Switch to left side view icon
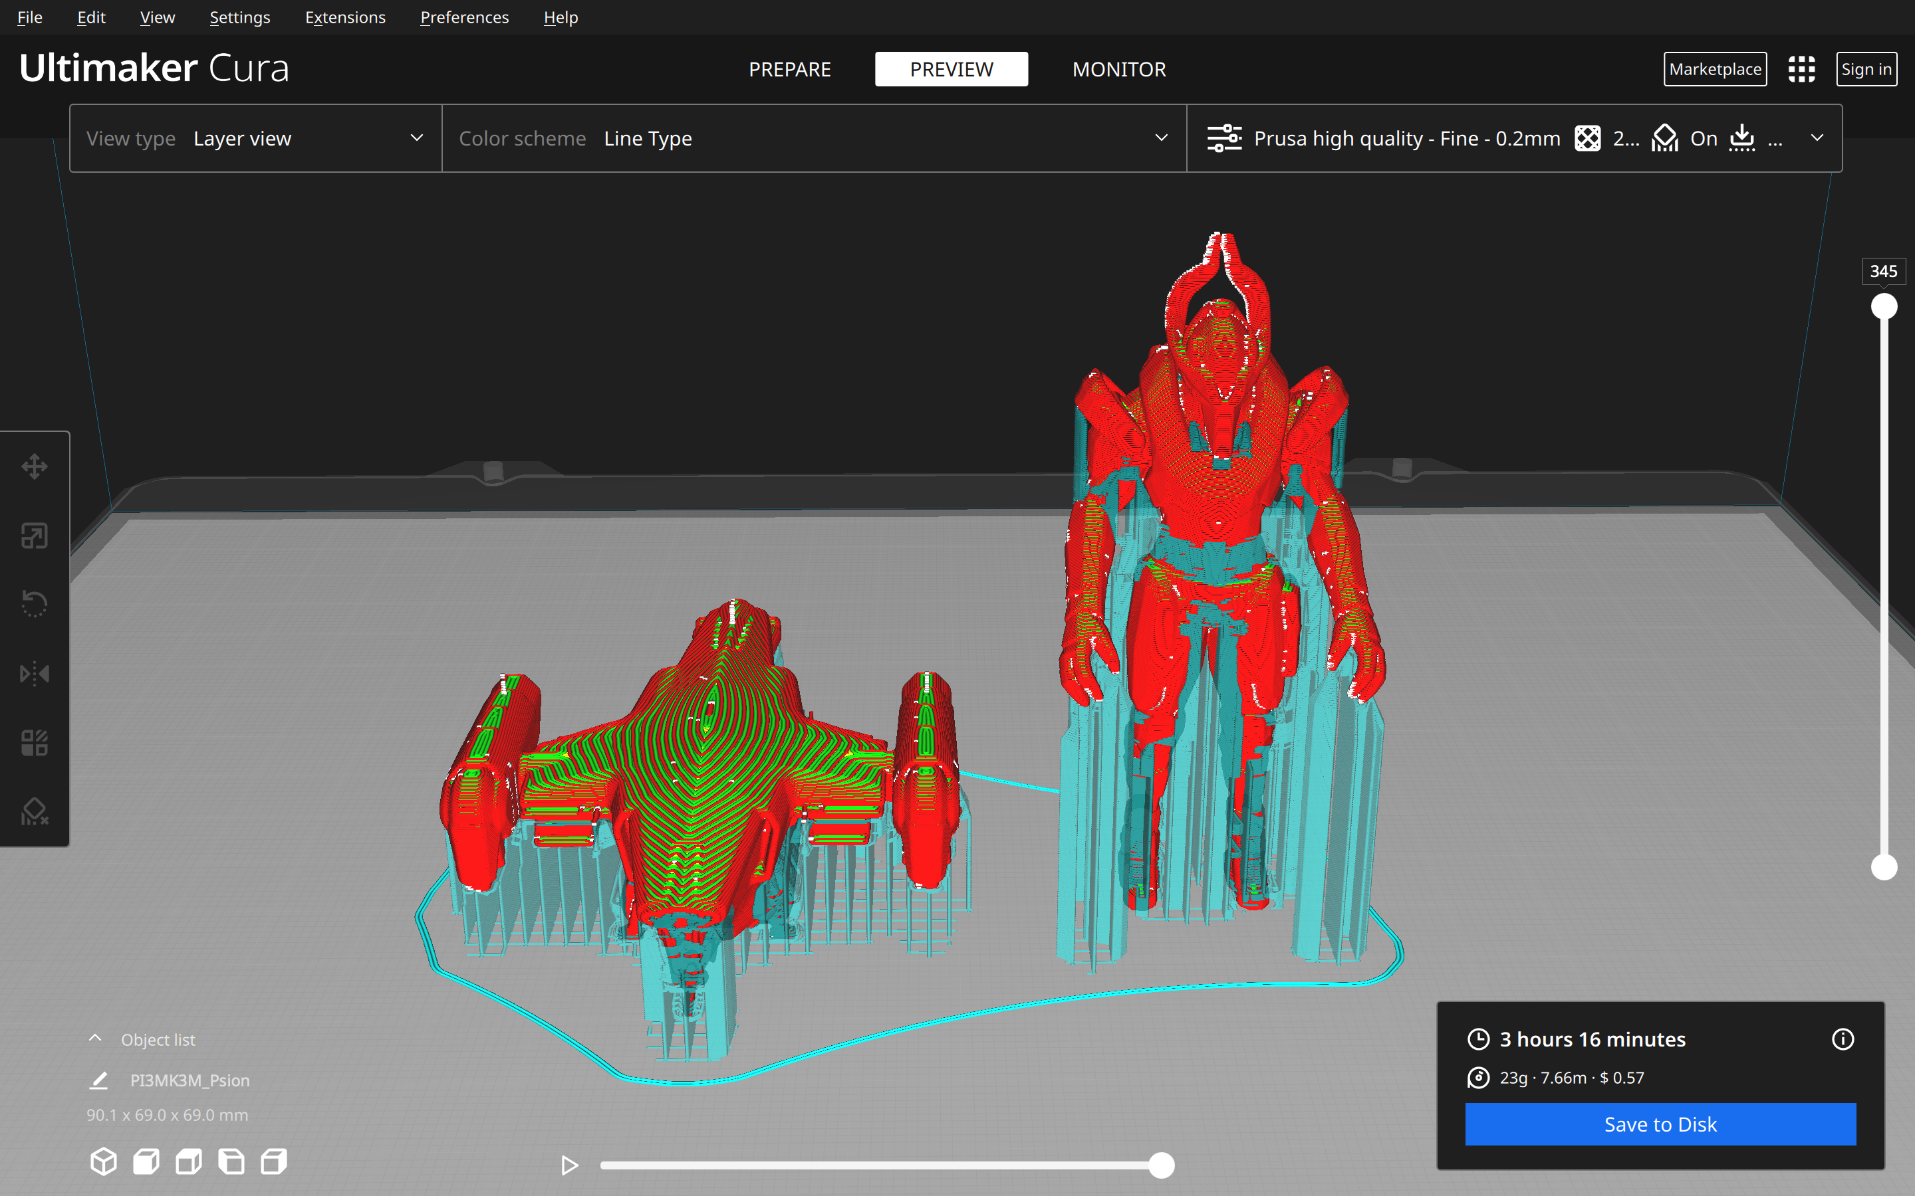Image resolution: width=1915 pixels, height=1196 pixels. [x=231, y=1161]
